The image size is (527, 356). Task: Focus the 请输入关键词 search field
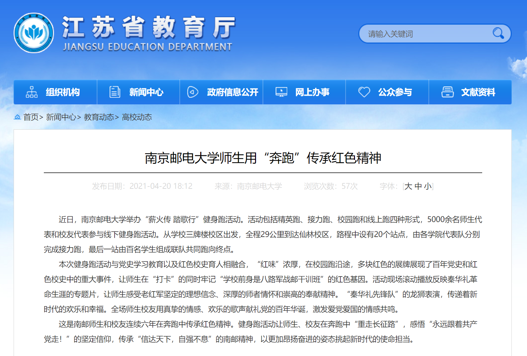coord(425,34)
